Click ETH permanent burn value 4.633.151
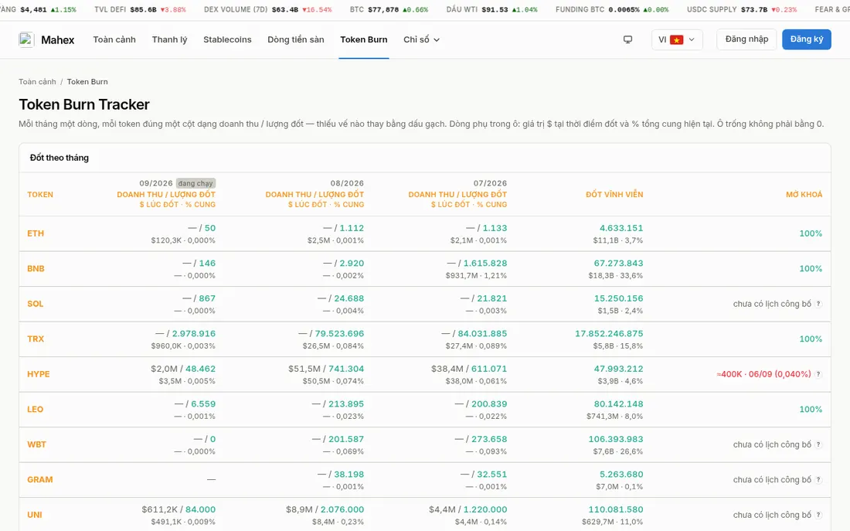Viewport: 850px width, 531px height. pyautogui.click(x=621, y=228)
